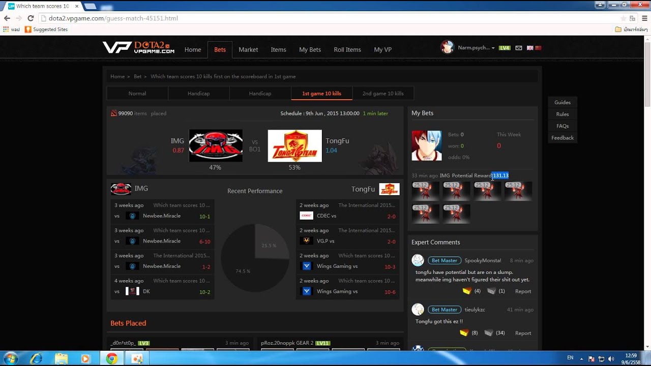Click the first 25.12 bet item thumbnail
Screen dimensions: 651x366
pos(425,191)
